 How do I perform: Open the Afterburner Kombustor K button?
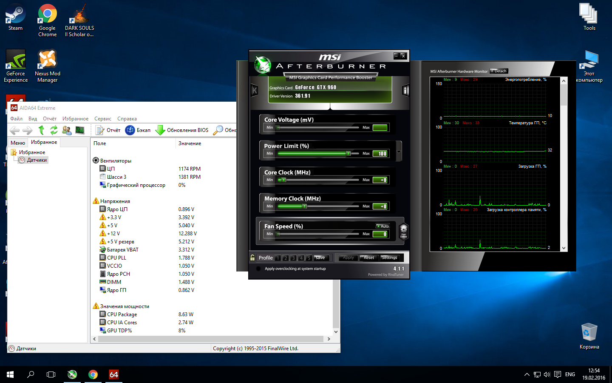(255, 90)
